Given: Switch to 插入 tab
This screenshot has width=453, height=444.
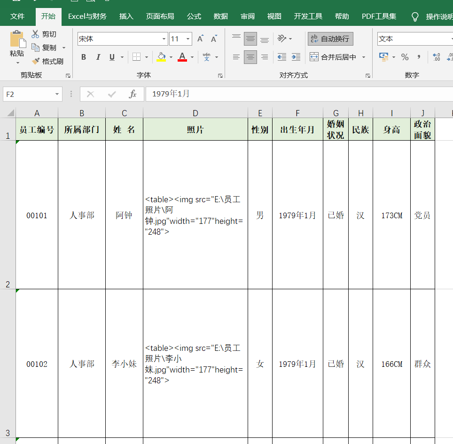Looking at the screenshot, I should [x=126, y=16].
